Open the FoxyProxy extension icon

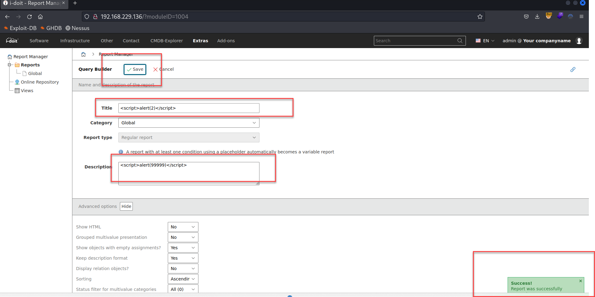pyautogui.click(x=570, y=17)
